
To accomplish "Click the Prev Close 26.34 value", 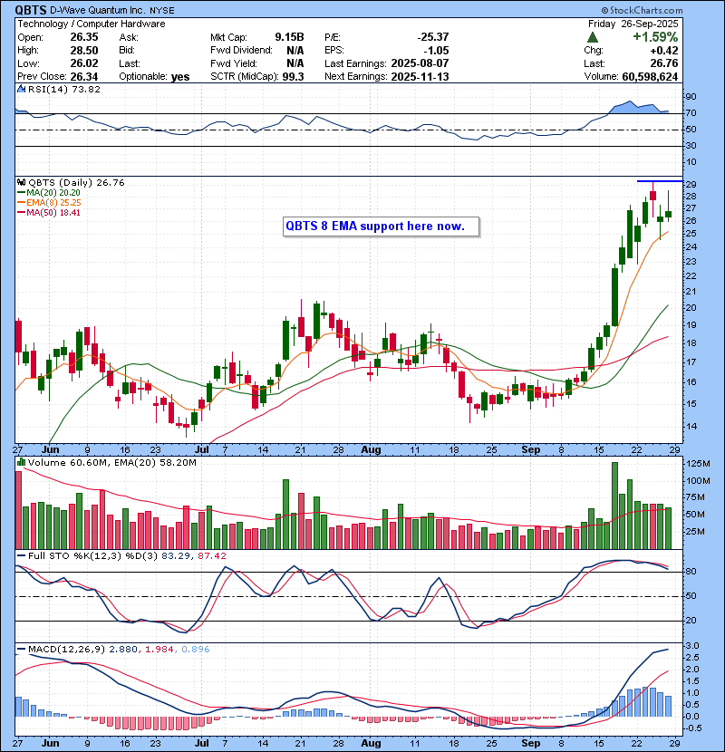I will [84, 77].
